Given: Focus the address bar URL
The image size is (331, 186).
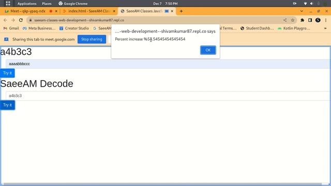Looking at the screenshot, I should pyautogui.click(x=79, y=20).
